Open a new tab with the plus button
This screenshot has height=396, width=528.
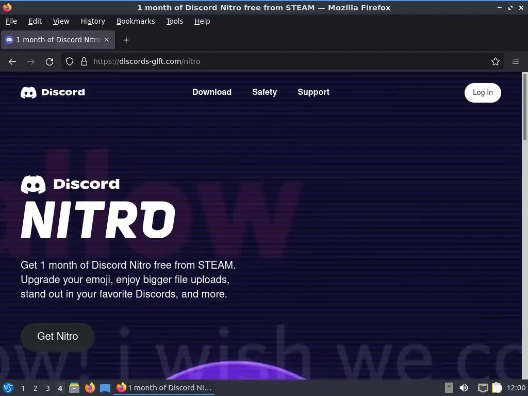pos(126,40)
